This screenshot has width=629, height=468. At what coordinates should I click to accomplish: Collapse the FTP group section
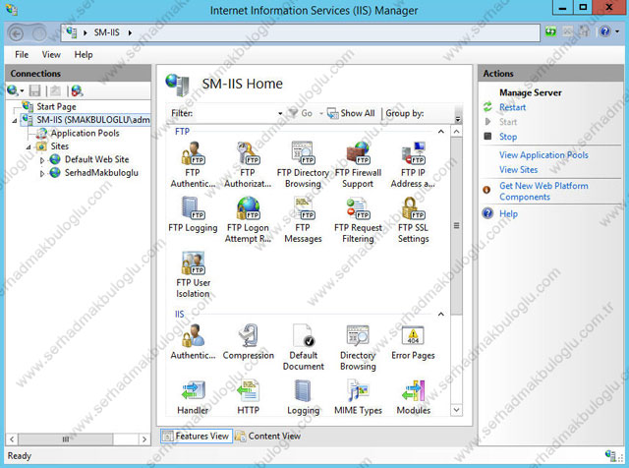pos(441,131)
